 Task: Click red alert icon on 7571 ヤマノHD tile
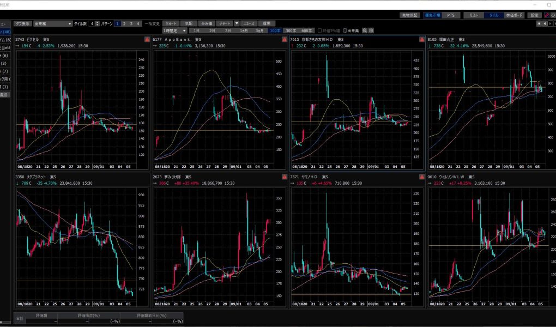[421, 177]
